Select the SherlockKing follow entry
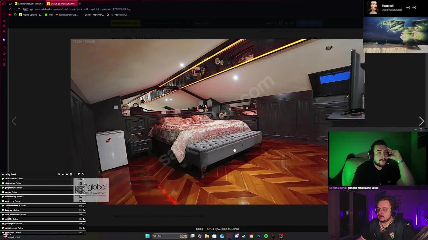 [43, 197]
